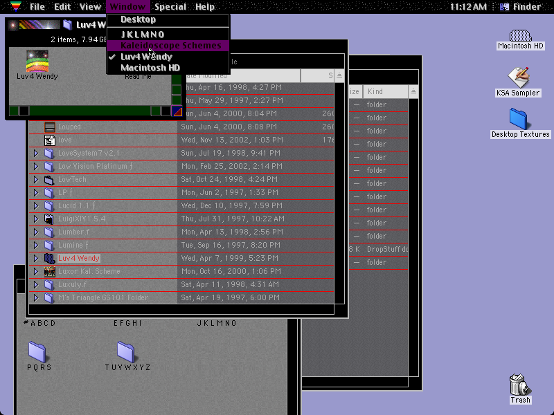Sort by the Date Modified column header

click(239, 75)
